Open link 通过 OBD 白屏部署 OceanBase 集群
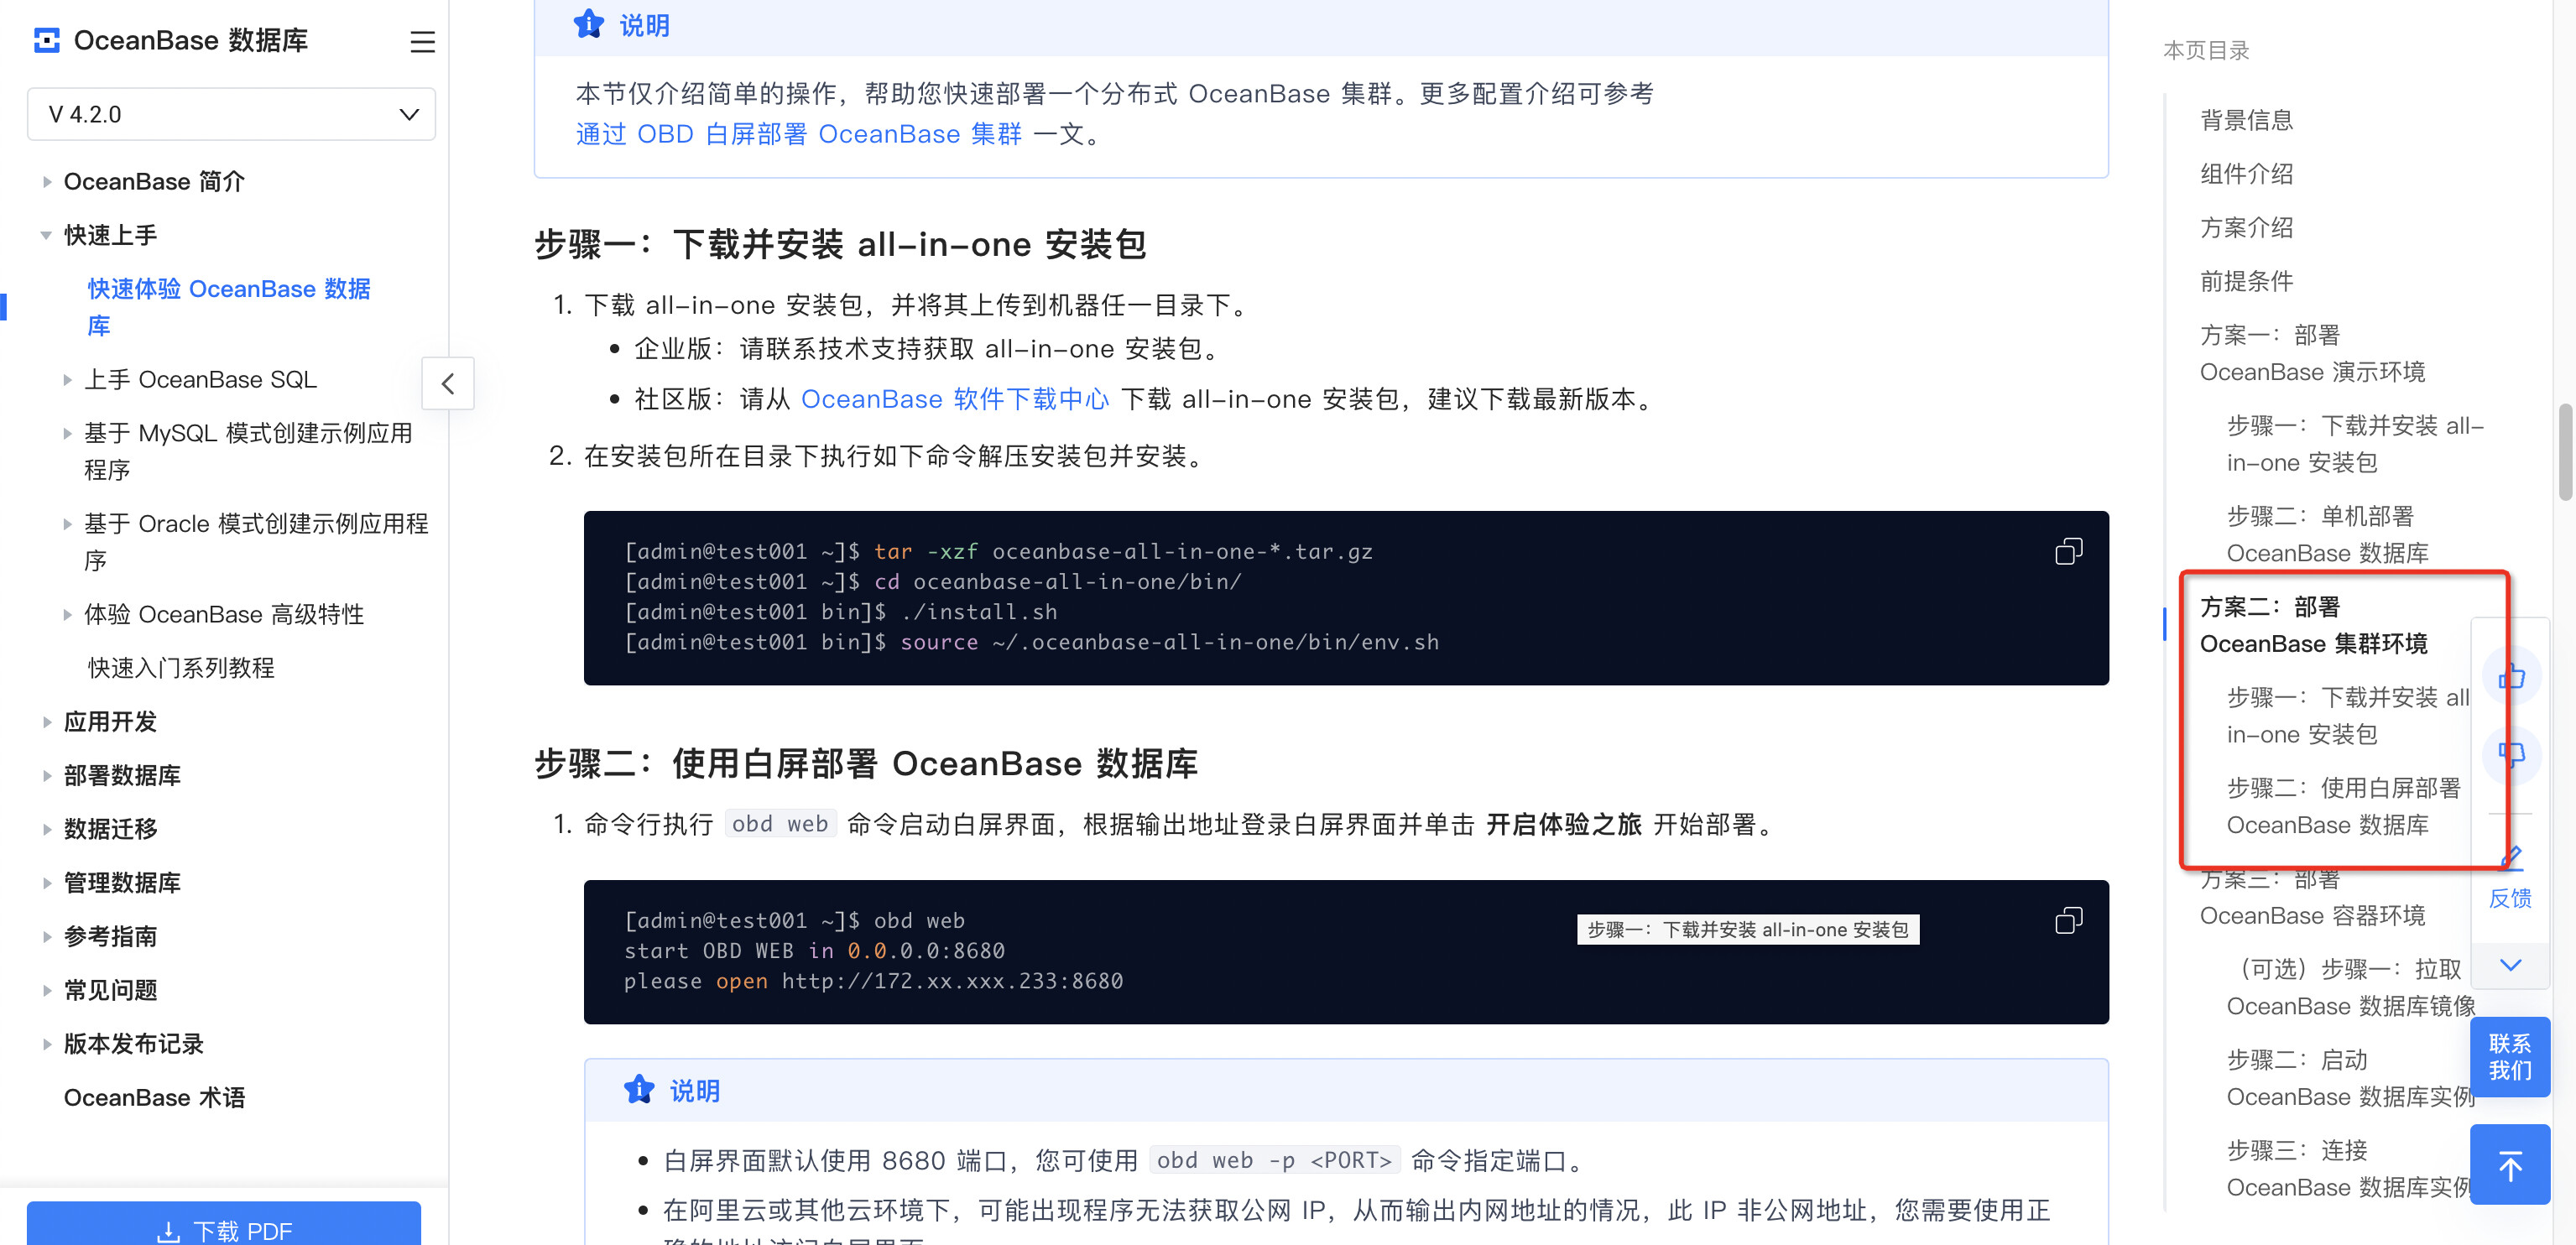Viewport: 2576px width, 1245px height. tap(798, 134)
